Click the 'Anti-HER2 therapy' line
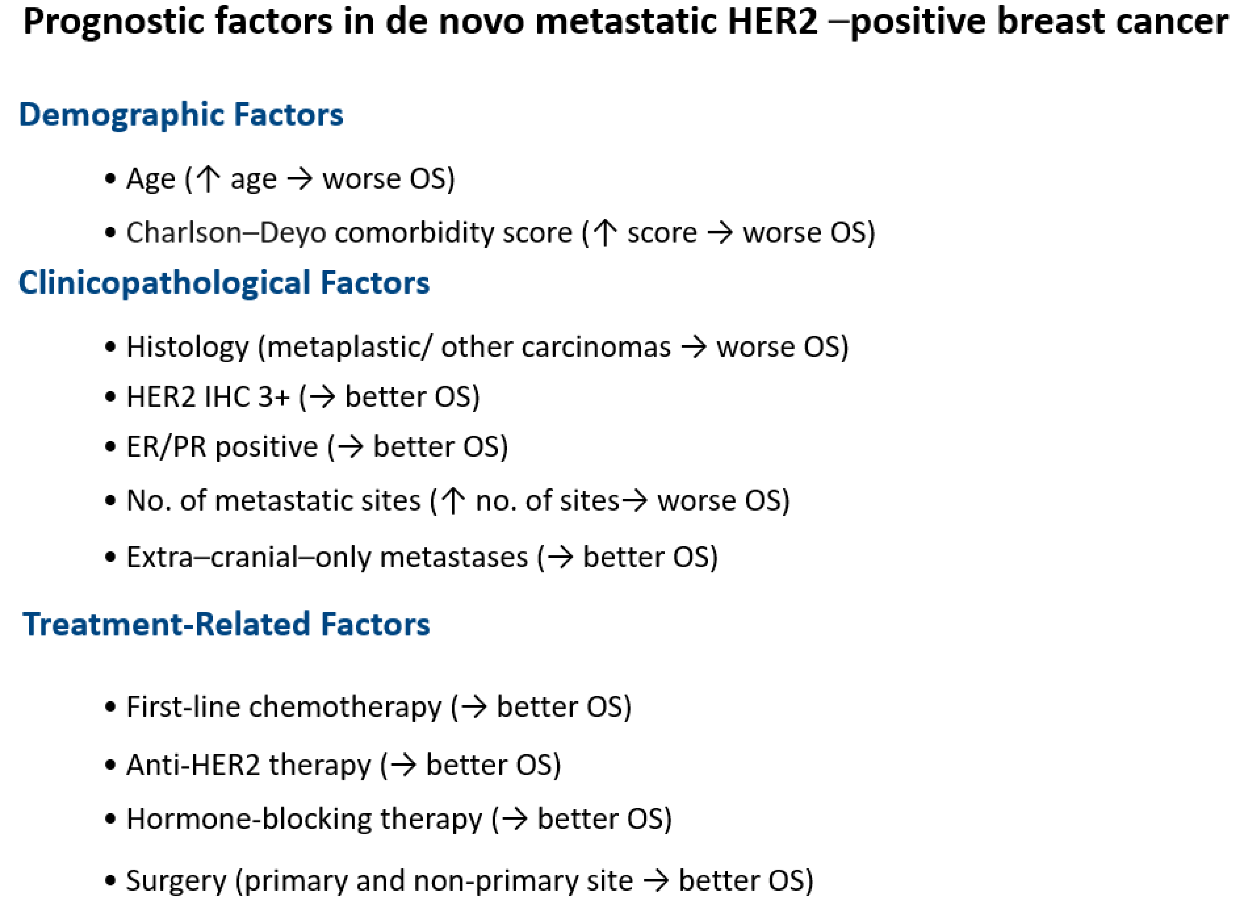This screenshot has width=1239, height=910. click(343, 765)
